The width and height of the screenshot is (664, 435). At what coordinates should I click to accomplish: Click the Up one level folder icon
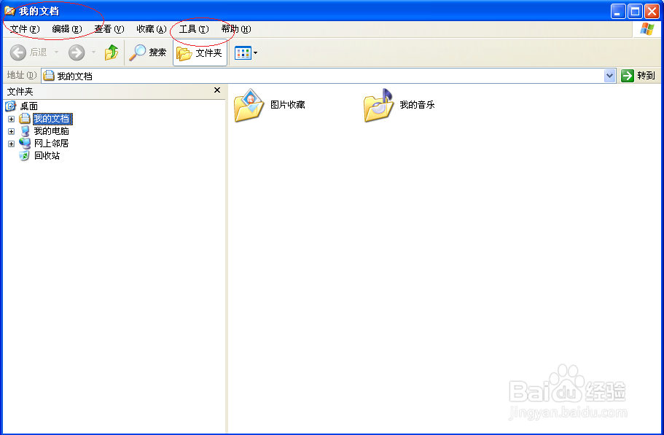click(112, 52)
